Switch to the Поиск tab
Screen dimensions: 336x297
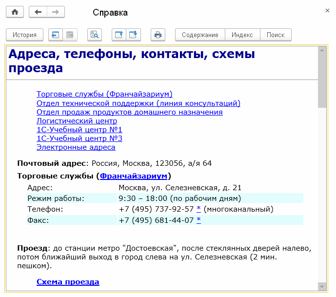[276, 35]
